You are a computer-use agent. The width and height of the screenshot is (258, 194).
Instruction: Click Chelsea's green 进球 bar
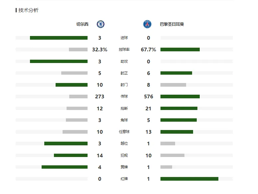(x=59, y=38)
